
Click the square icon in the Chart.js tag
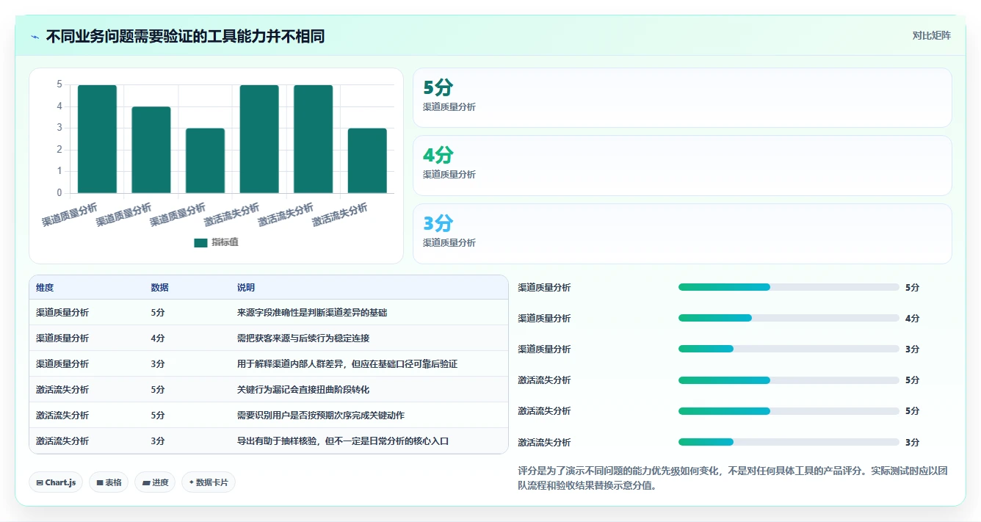(x=40, y=482)
